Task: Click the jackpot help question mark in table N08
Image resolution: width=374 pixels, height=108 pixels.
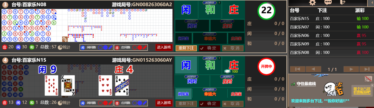Action: tap(219, 3)
